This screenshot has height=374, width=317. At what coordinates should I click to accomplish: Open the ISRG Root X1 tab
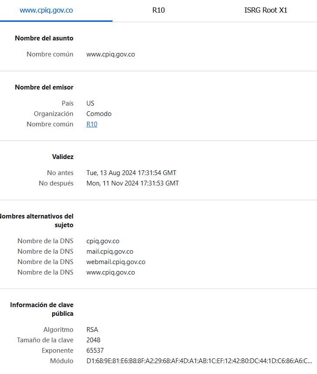pos(265,10)
